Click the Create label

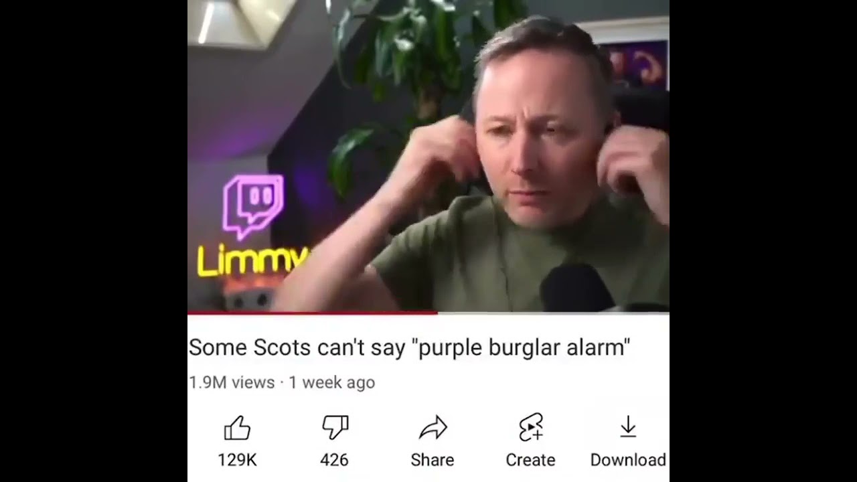(x=530, y=460)
